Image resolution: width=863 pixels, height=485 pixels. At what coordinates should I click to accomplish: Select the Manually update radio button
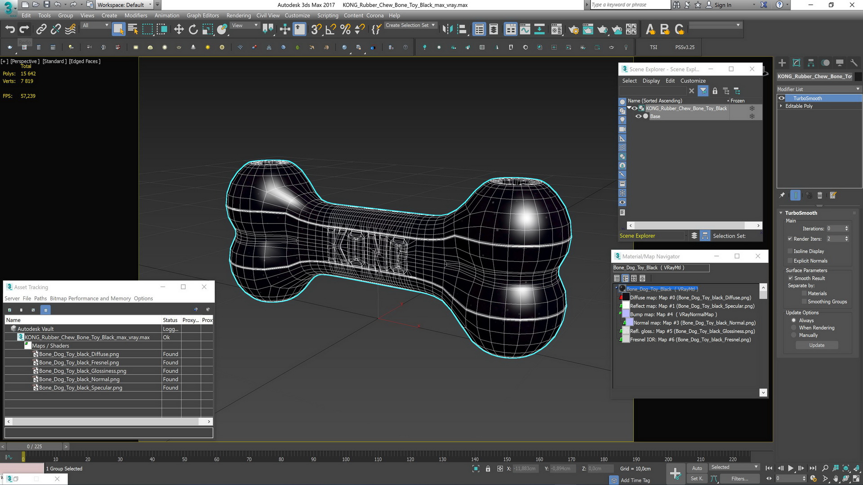(x=794, y=335)
